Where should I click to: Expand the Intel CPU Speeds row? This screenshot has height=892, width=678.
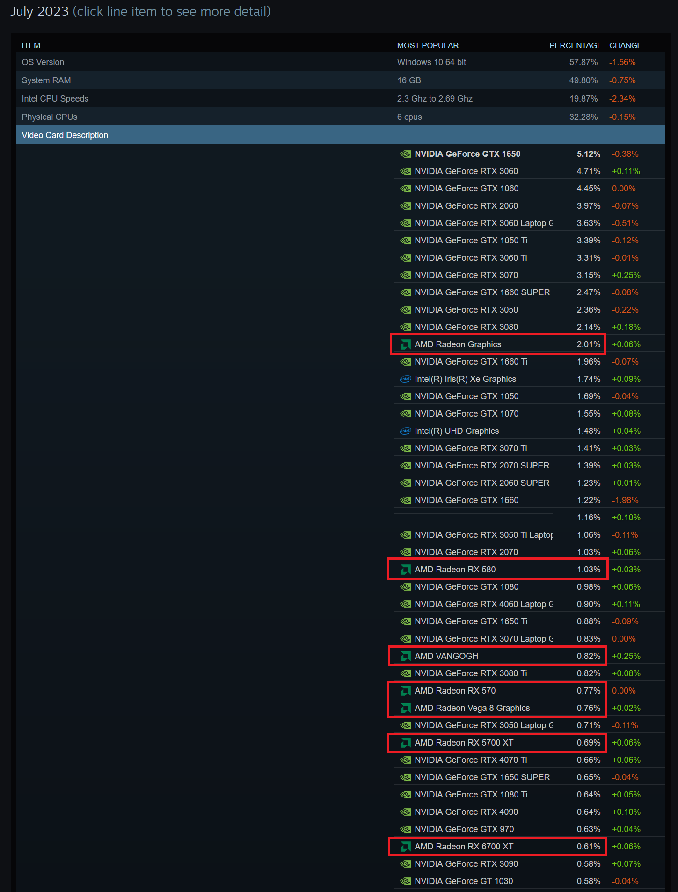coord(340,99)
